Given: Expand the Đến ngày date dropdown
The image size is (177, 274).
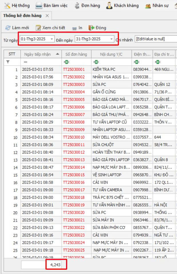Looking at the screenshot, I should [x=111, y=39].
